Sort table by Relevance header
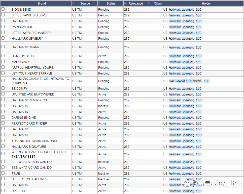This screenshot has width=244, height=194. [x=135, y=4]
